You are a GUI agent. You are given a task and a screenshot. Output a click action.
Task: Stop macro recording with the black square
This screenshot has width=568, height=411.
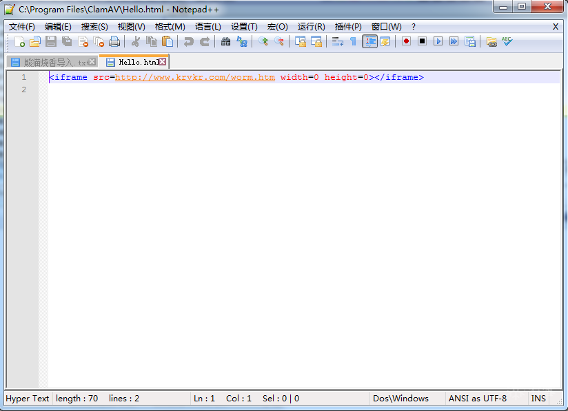click(x=422, y=41)
